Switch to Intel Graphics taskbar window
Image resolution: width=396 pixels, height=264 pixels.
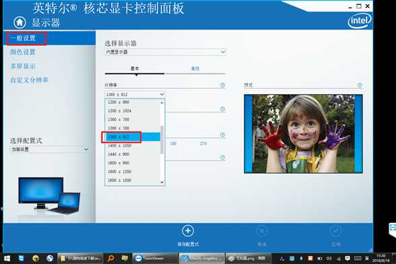(x=202, y=259)
